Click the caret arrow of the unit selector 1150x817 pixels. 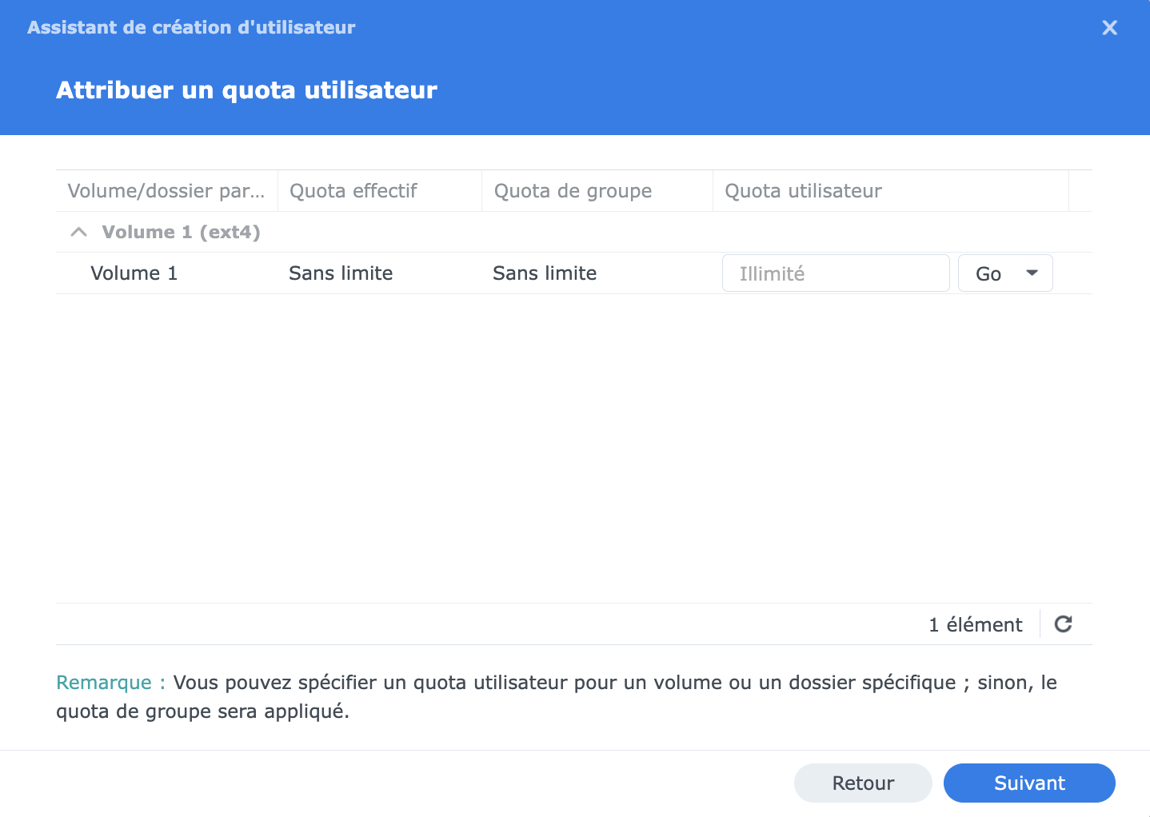(x=1032, y=273)
